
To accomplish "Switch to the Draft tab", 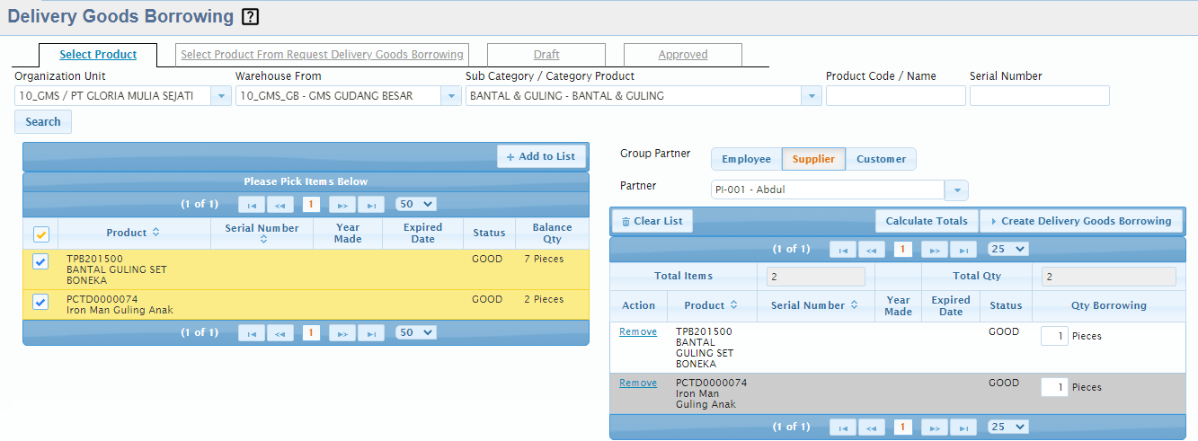I will pos(546,55).
